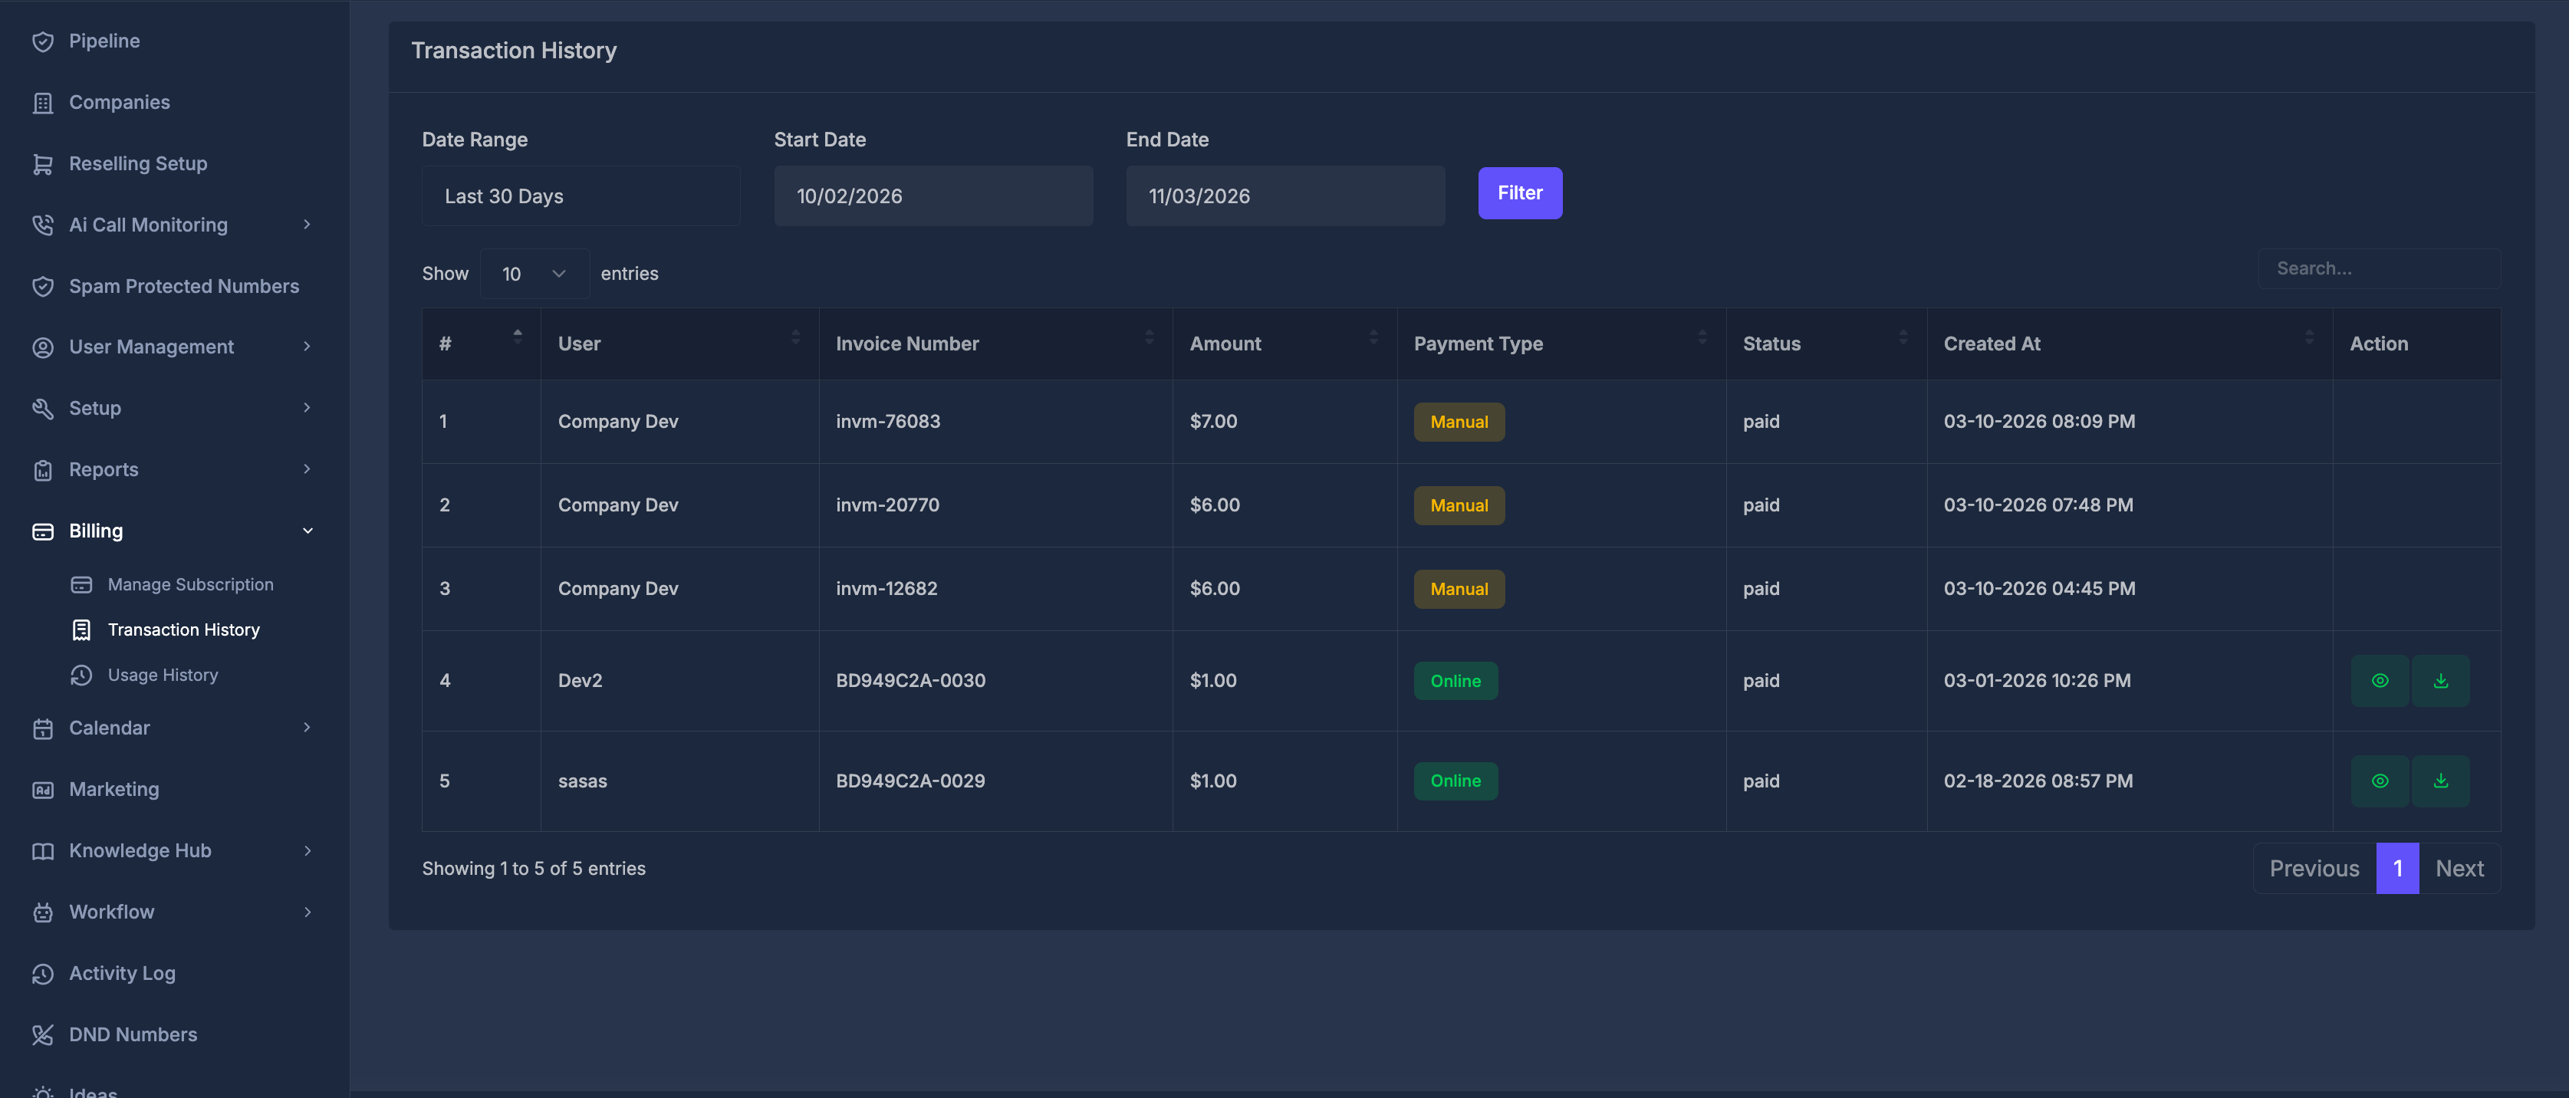
Task: Click the Filter button
Action: (x=1520, y=192)
